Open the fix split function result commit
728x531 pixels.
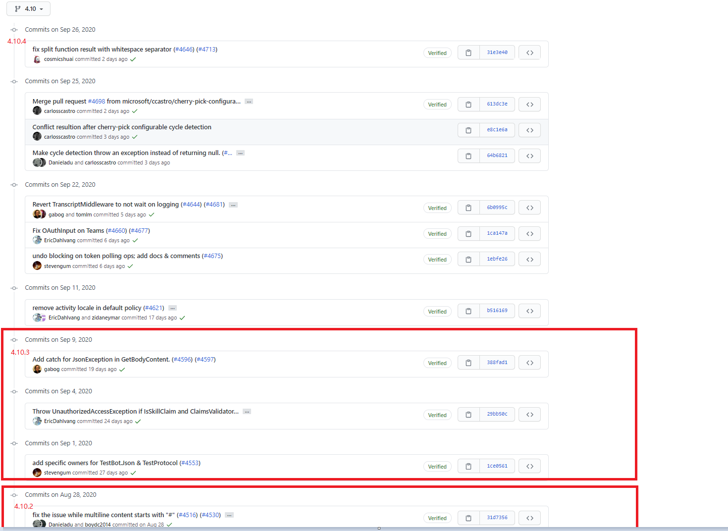tap(99, 49)
